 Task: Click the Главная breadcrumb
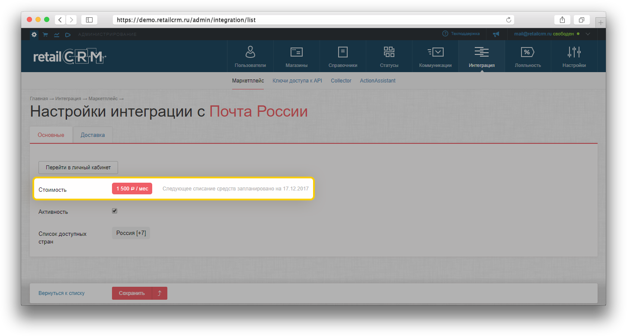[x=39, y=99]
